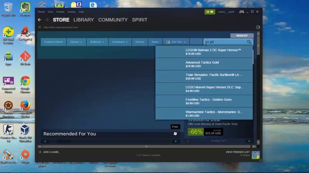Open the Steam menu
The width and height of the screenshot is (309, 173).
pyautogui.click(x=41, y=12)
